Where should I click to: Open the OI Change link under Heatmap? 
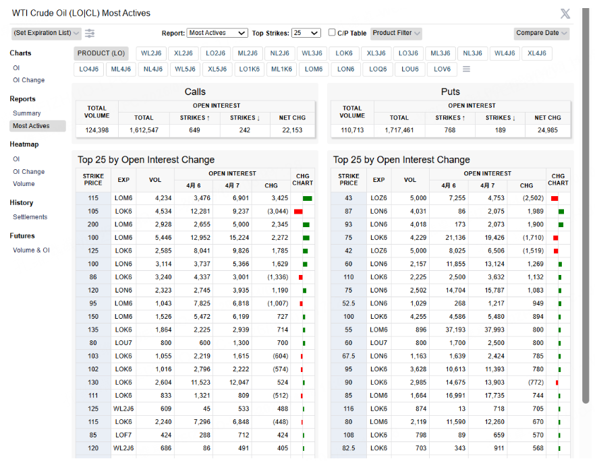(x=29, y=172)
